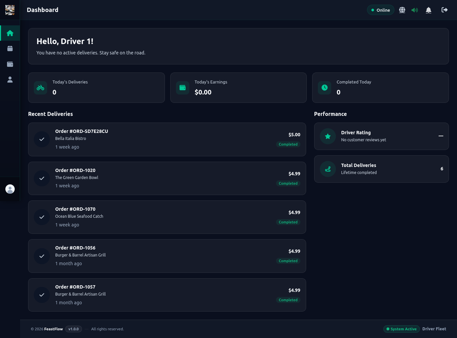Click the logout icon in header
Image resolution: width=457 pixels, height=338 pixels.
[445, 10]
